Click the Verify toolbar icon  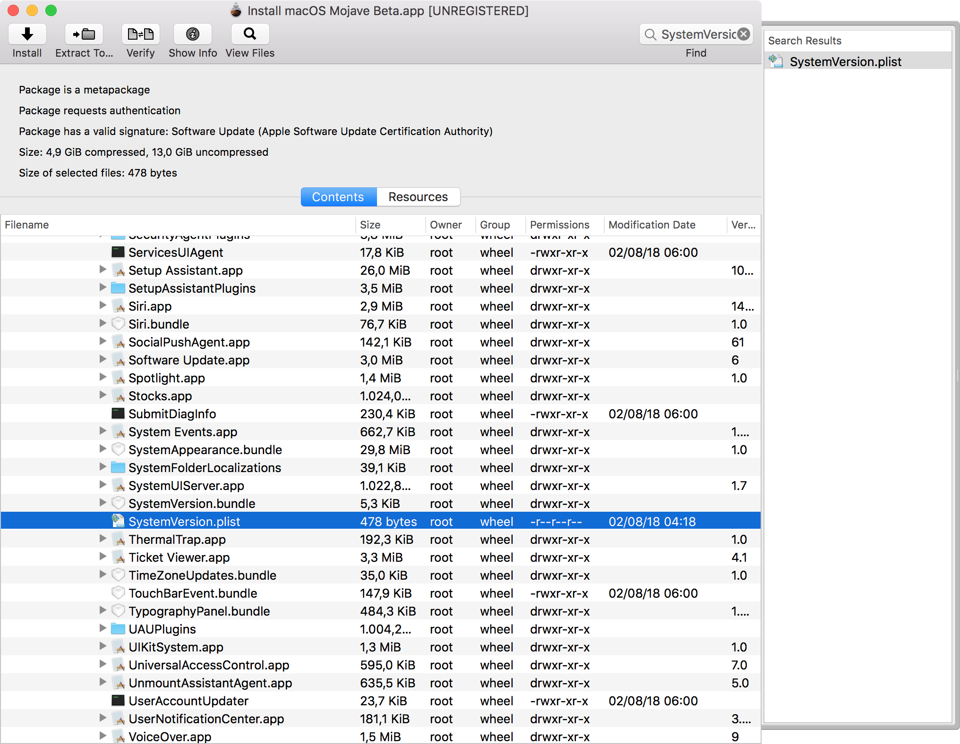coord(140,34)
